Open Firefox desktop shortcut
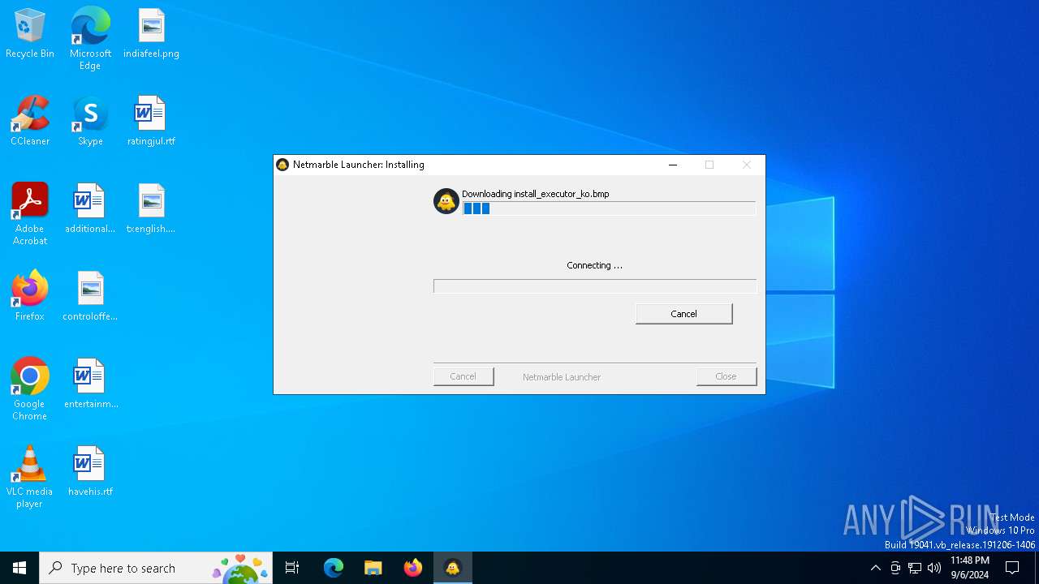The height and width of the screenshot is (584, 1039). point(30,297)
